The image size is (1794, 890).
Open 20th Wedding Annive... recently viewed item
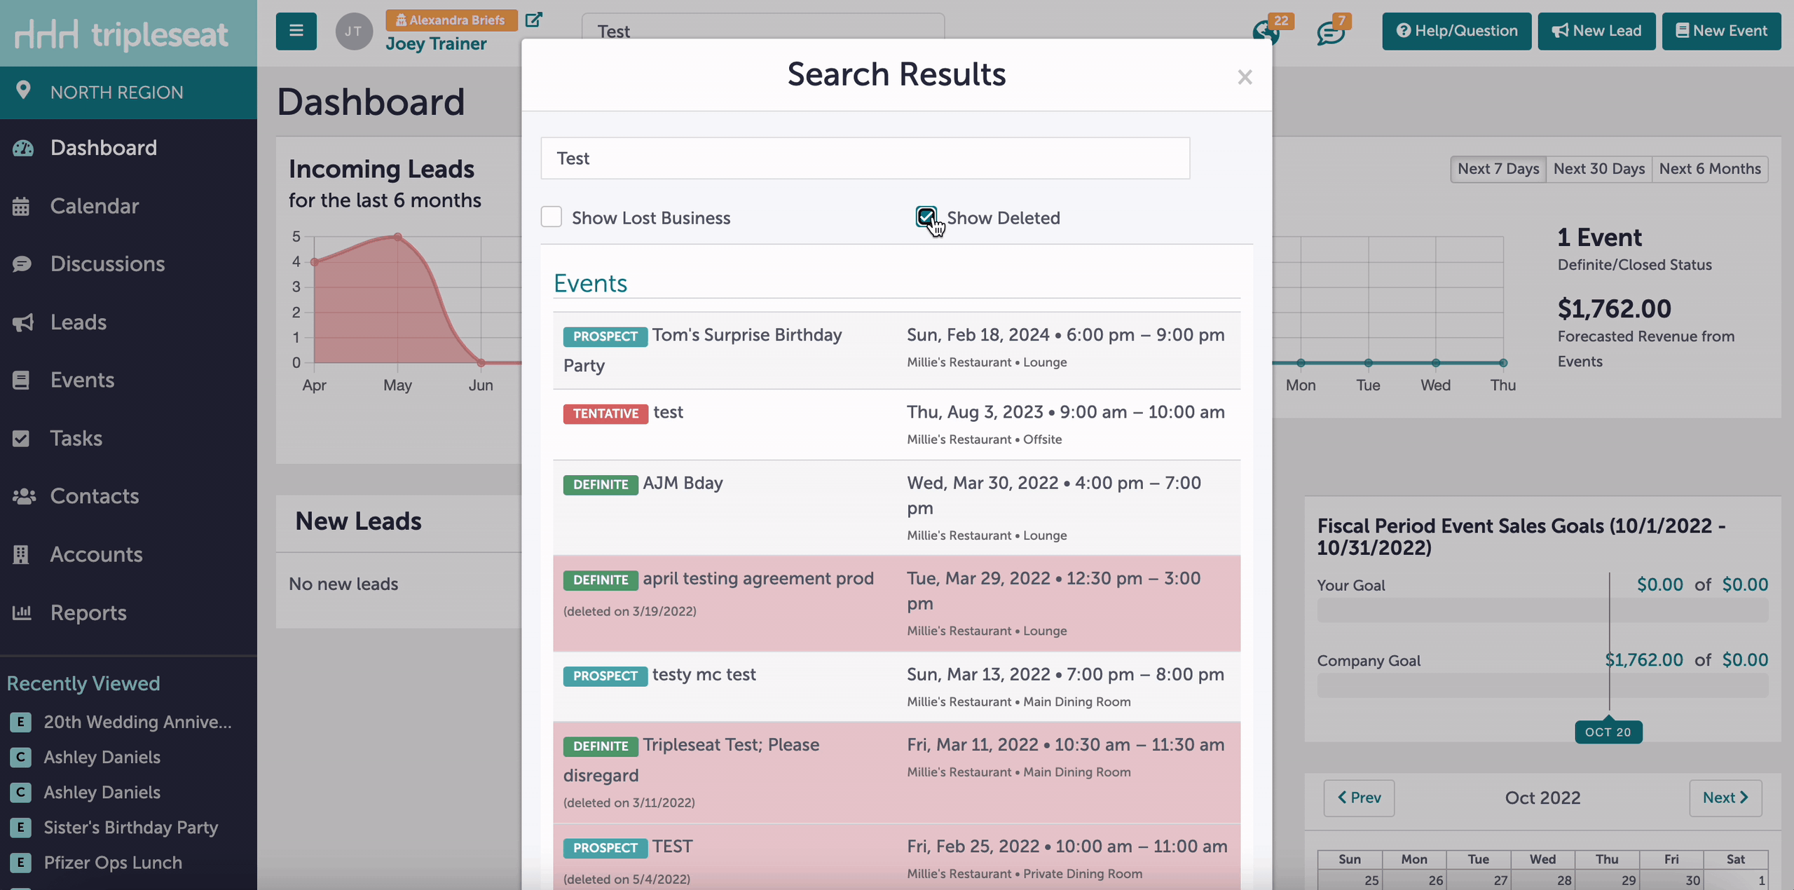[137, 722]
